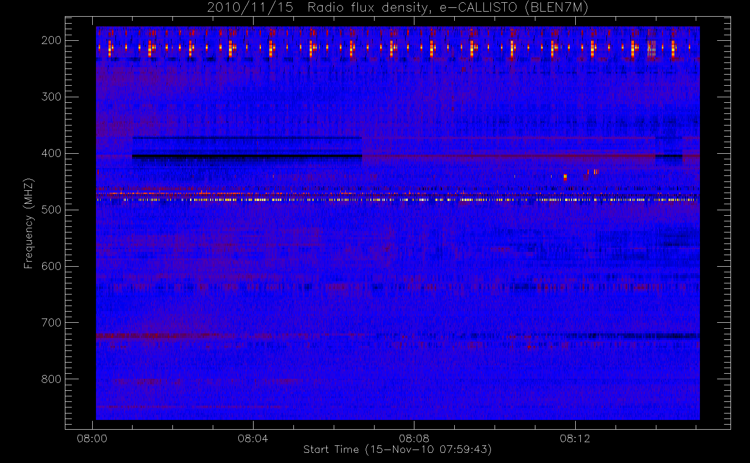Click the time tick label '08:00'
750x463 pixels.
[x=92, y=438]
